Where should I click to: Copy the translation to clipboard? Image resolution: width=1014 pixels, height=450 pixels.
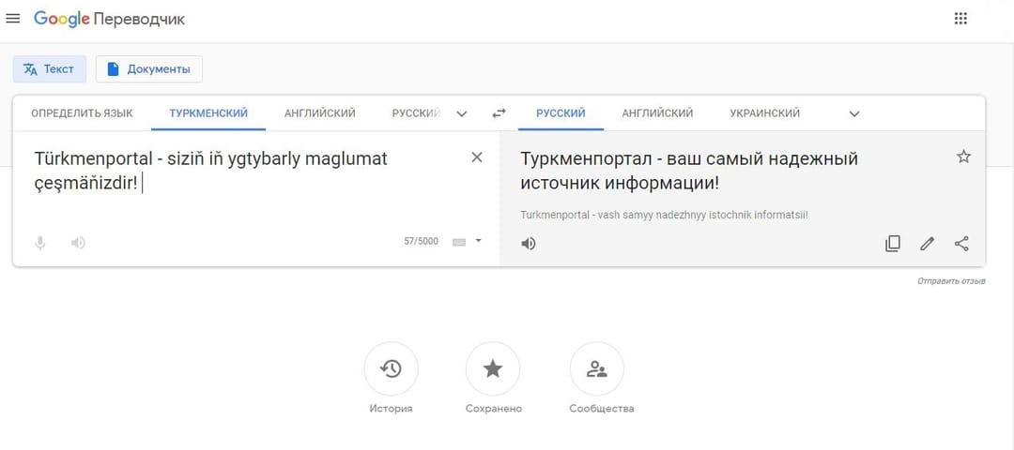pyautogui.click(x=893, y=244)
